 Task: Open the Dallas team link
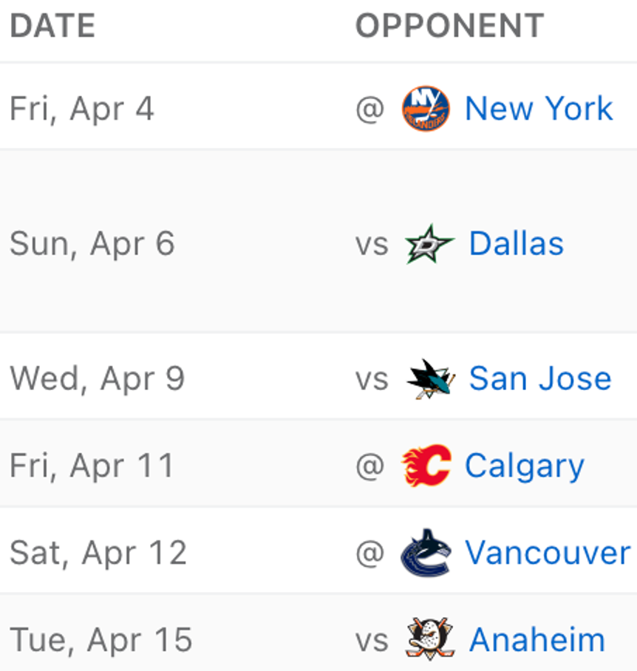(517, 244)
